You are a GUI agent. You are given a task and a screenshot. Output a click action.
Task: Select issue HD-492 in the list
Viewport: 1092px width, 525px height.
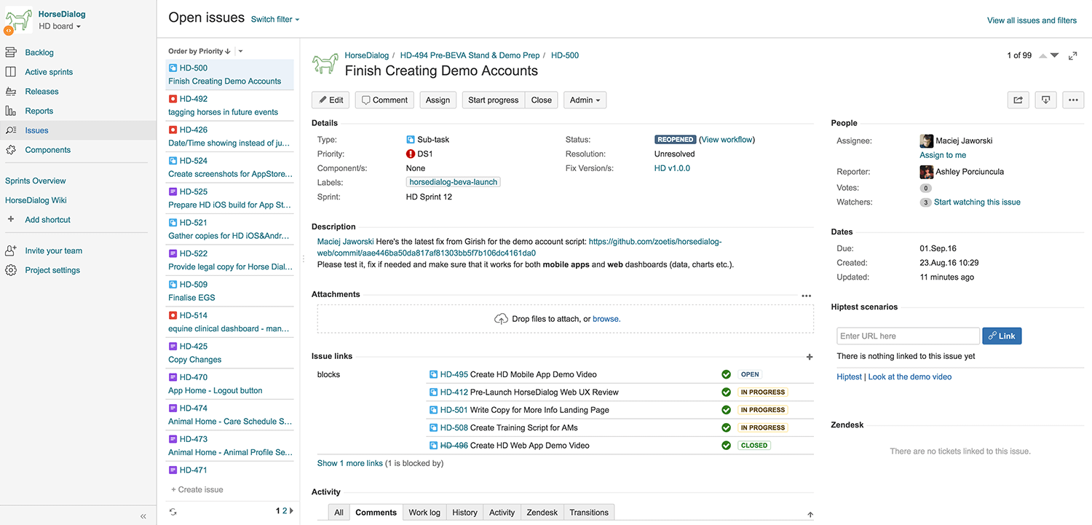(x=229, y=106)
